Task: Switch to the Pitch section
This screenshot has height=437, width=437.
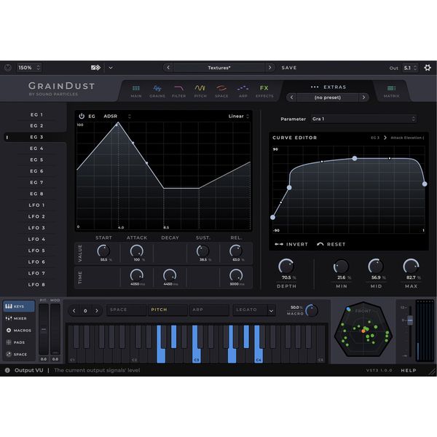Action: click(x=200, y=91)
